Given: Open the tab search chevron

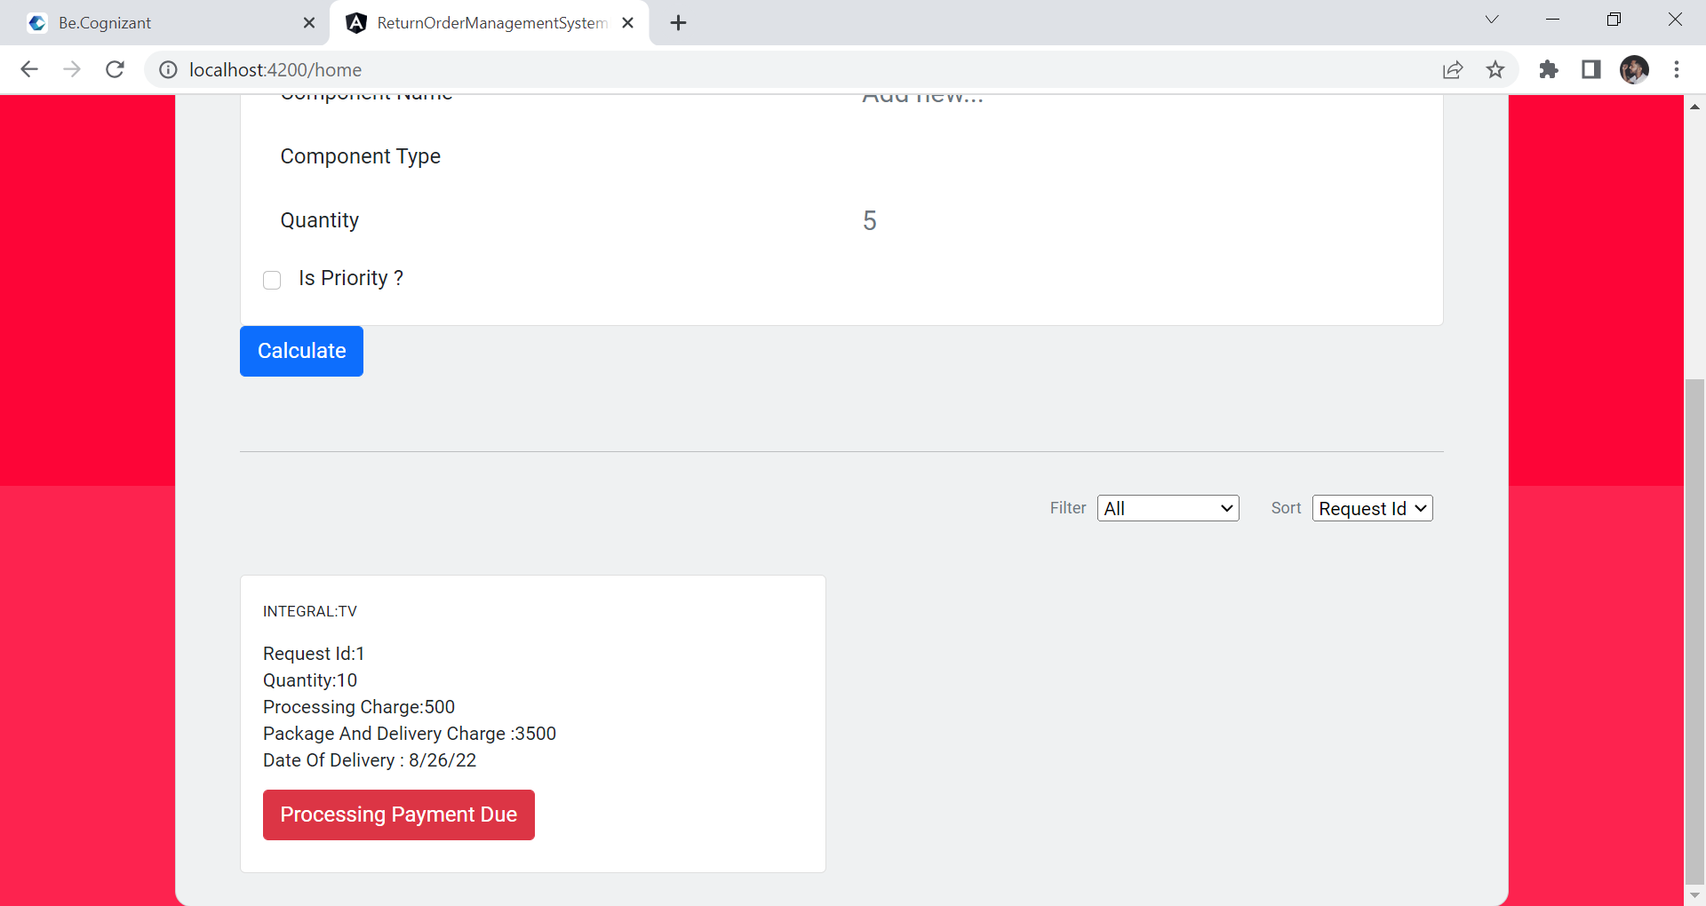Looking at the screenshot, I should [1492, 20].
